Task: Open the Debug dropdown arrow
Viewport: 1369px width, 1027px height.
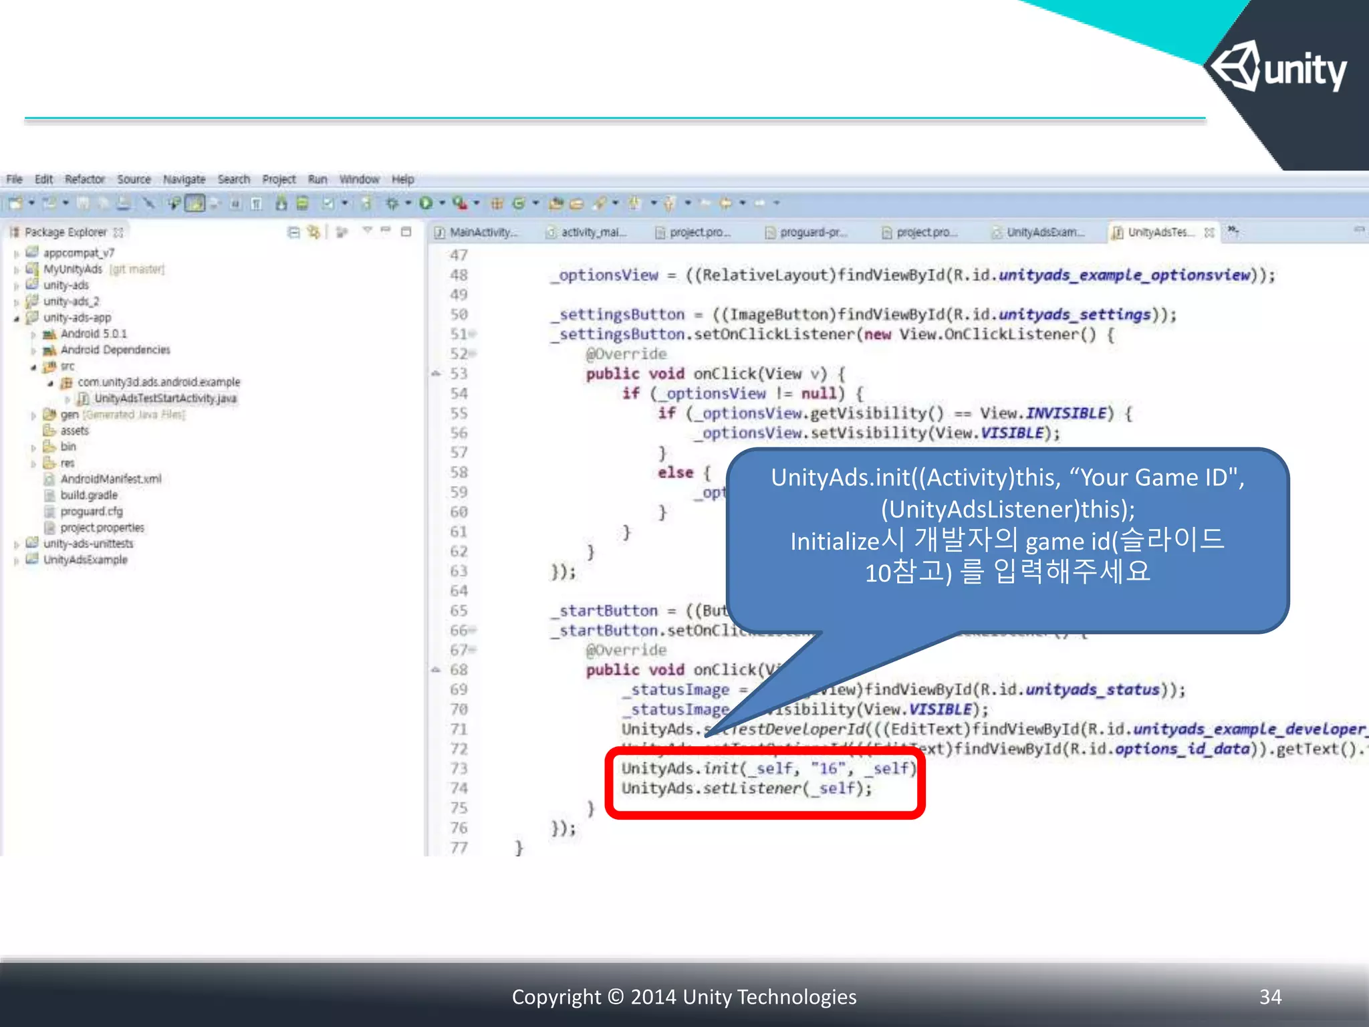Action: point(408,203)
